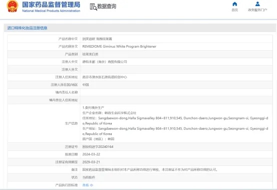Screen dimensions: 277x190
Task: Select the 生产地址 Sangdaewon-dong address line
Action: coord(175,131)
